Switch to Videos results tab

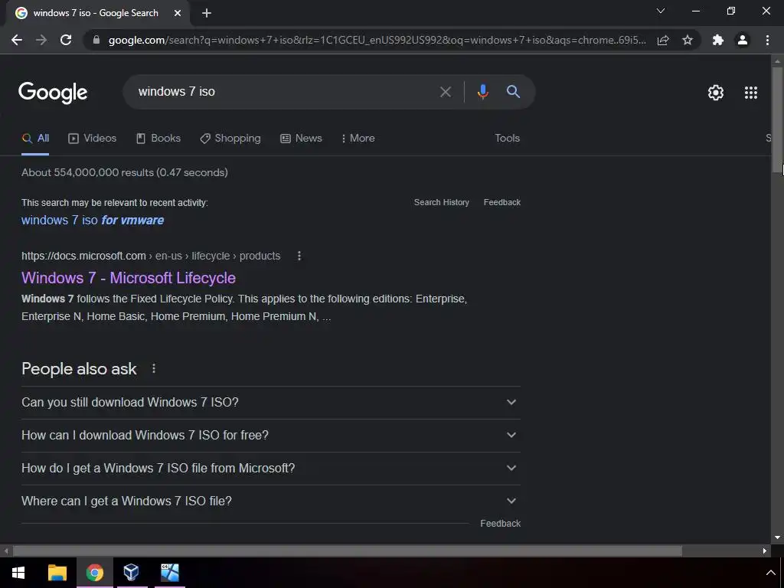[x=92, y=139]
